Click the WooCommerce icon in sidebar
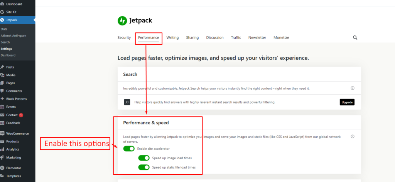This screenshot has width=395, height=182. 2,134
